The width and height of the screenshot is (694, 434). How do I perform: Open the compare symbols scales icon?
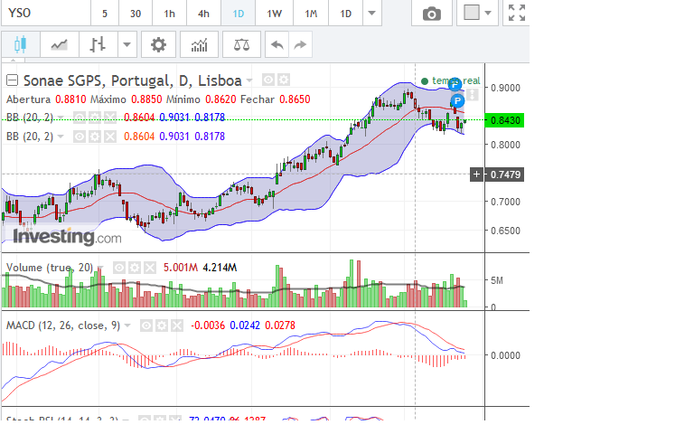[241, 44]
